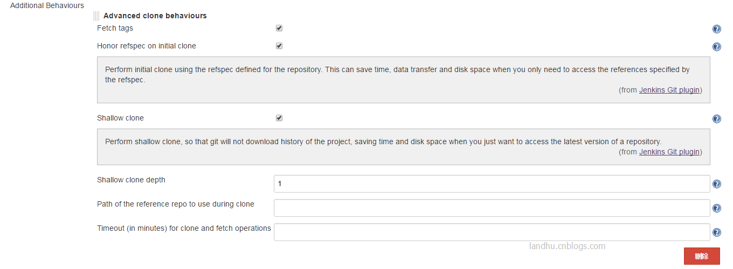Show help for Shallow clone depth
733x269 pixels.
717,184
